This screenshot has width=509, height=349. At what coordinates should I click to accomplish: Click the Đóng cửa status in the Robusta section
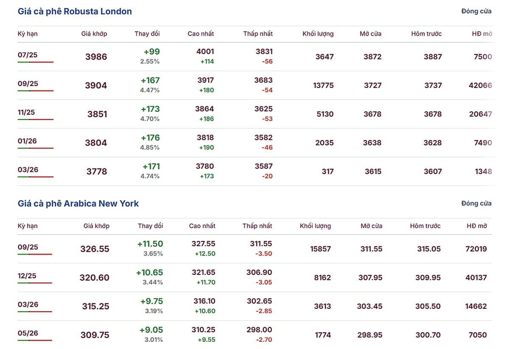point(476,11)
